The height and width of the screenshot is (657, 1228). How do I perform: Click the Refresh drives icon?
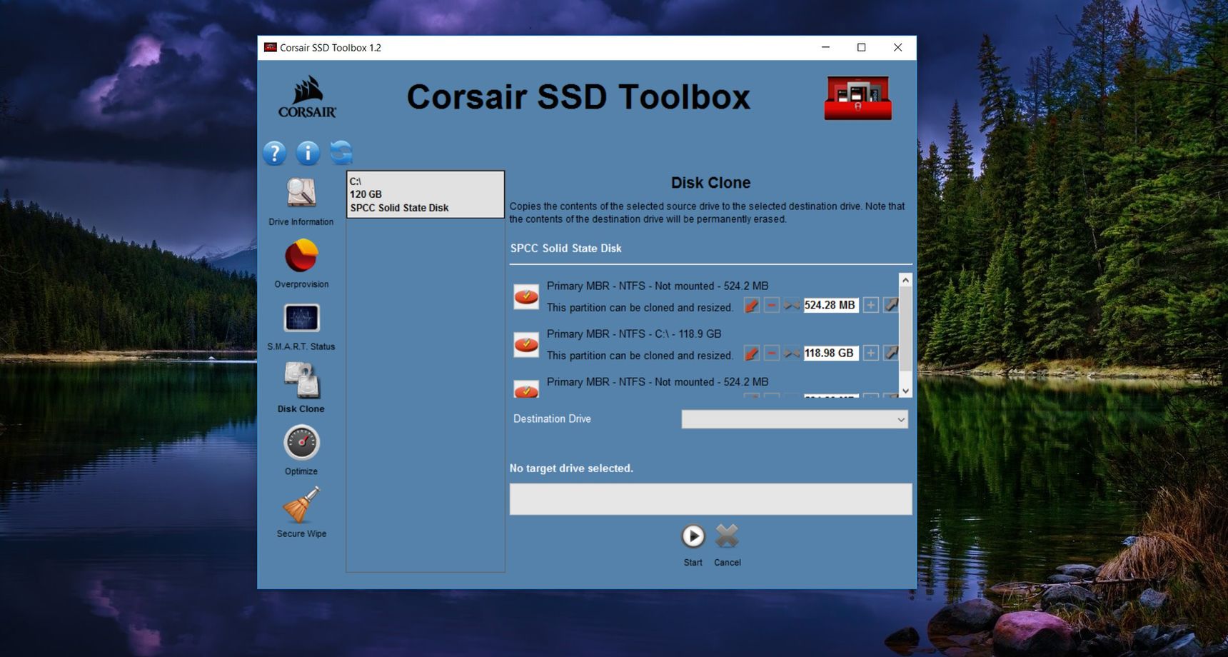click(341, 152)
